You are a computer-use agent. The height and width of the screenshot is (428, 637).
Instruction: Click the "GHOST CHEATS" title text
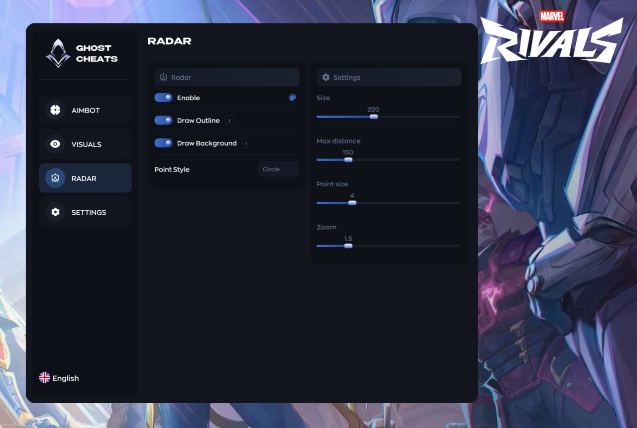click(x=97, y=53)
